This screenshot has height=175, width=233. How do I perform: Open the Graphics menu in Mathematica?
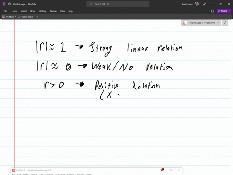[49, 174]
